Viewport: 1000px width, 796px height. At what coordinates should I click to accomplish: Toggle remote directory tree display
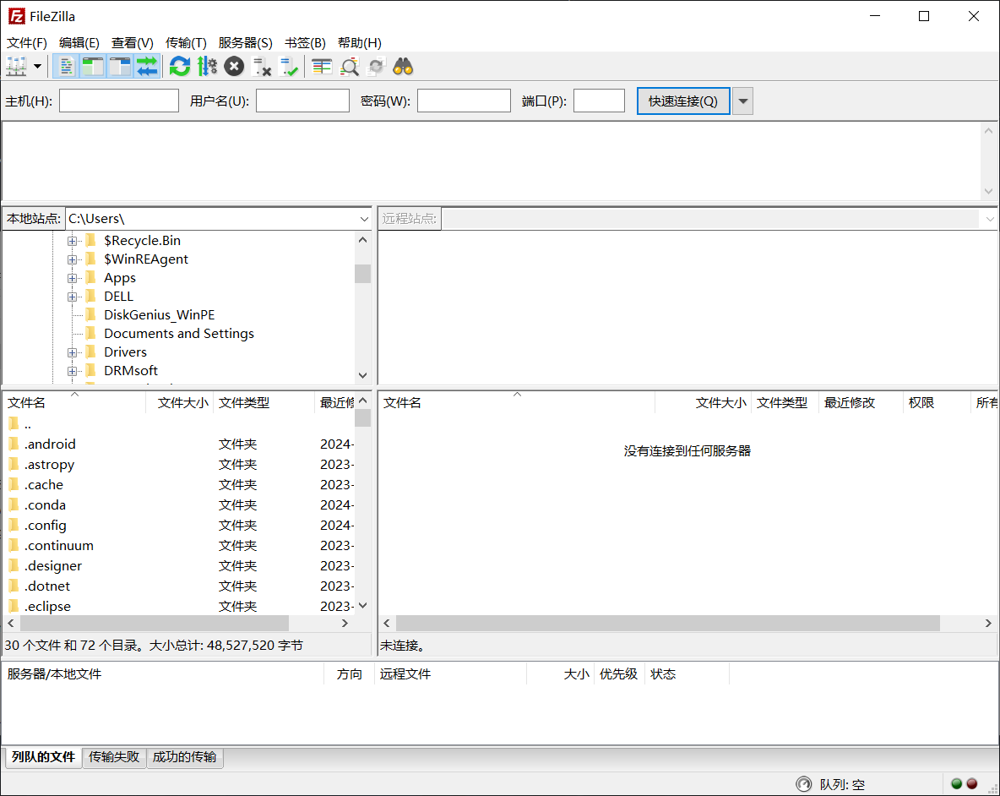pos(120,66)
